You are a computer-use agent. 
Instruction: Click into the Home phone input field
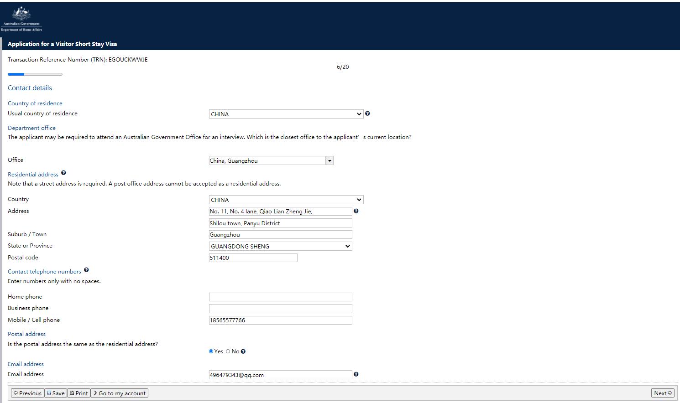pos(280,297)
